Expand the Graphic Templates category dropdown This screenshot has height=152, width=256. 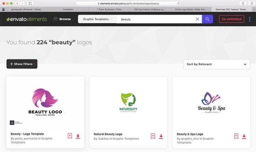(97, 19)
